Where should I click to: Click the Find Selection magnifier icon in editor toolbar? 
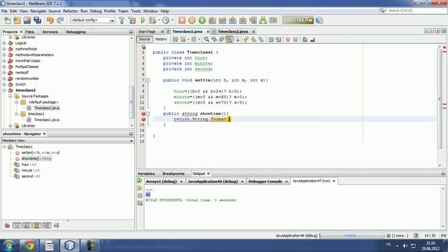pos(206,39)
